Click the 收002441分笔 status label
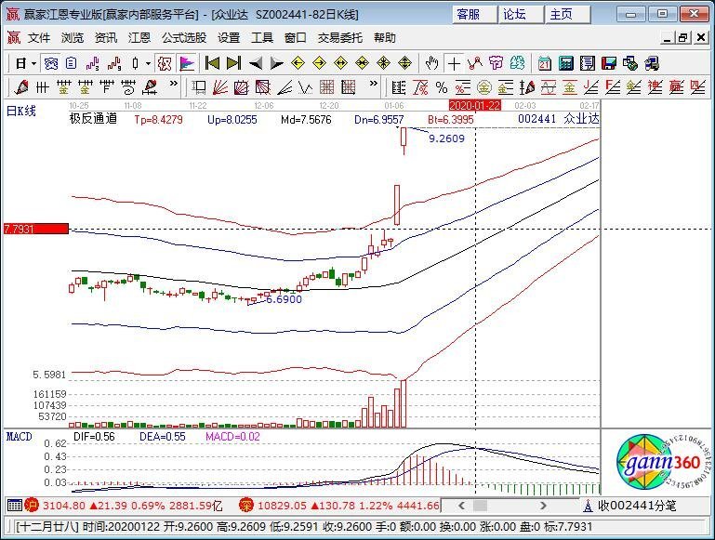The height and width of the screenshot is (540, 715). click(637, 506)
